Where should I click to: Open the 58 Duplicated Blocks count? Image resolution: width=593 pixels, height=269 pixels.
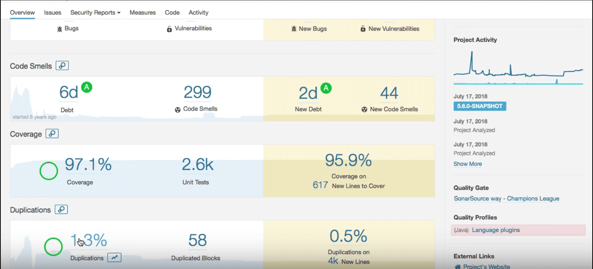click(x=198, y=240)
